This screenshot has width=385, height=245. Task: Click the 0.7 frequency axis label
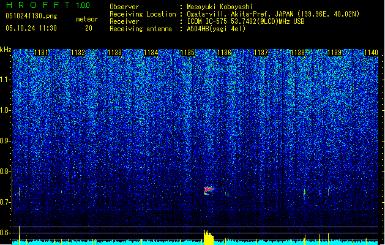(6, 202)
